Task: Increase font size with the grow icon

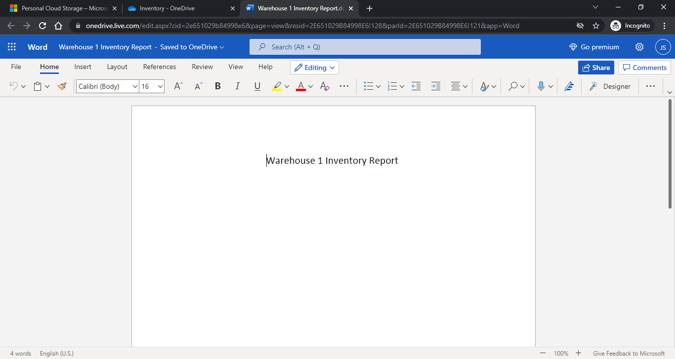Action: click(x=178, y=86)
